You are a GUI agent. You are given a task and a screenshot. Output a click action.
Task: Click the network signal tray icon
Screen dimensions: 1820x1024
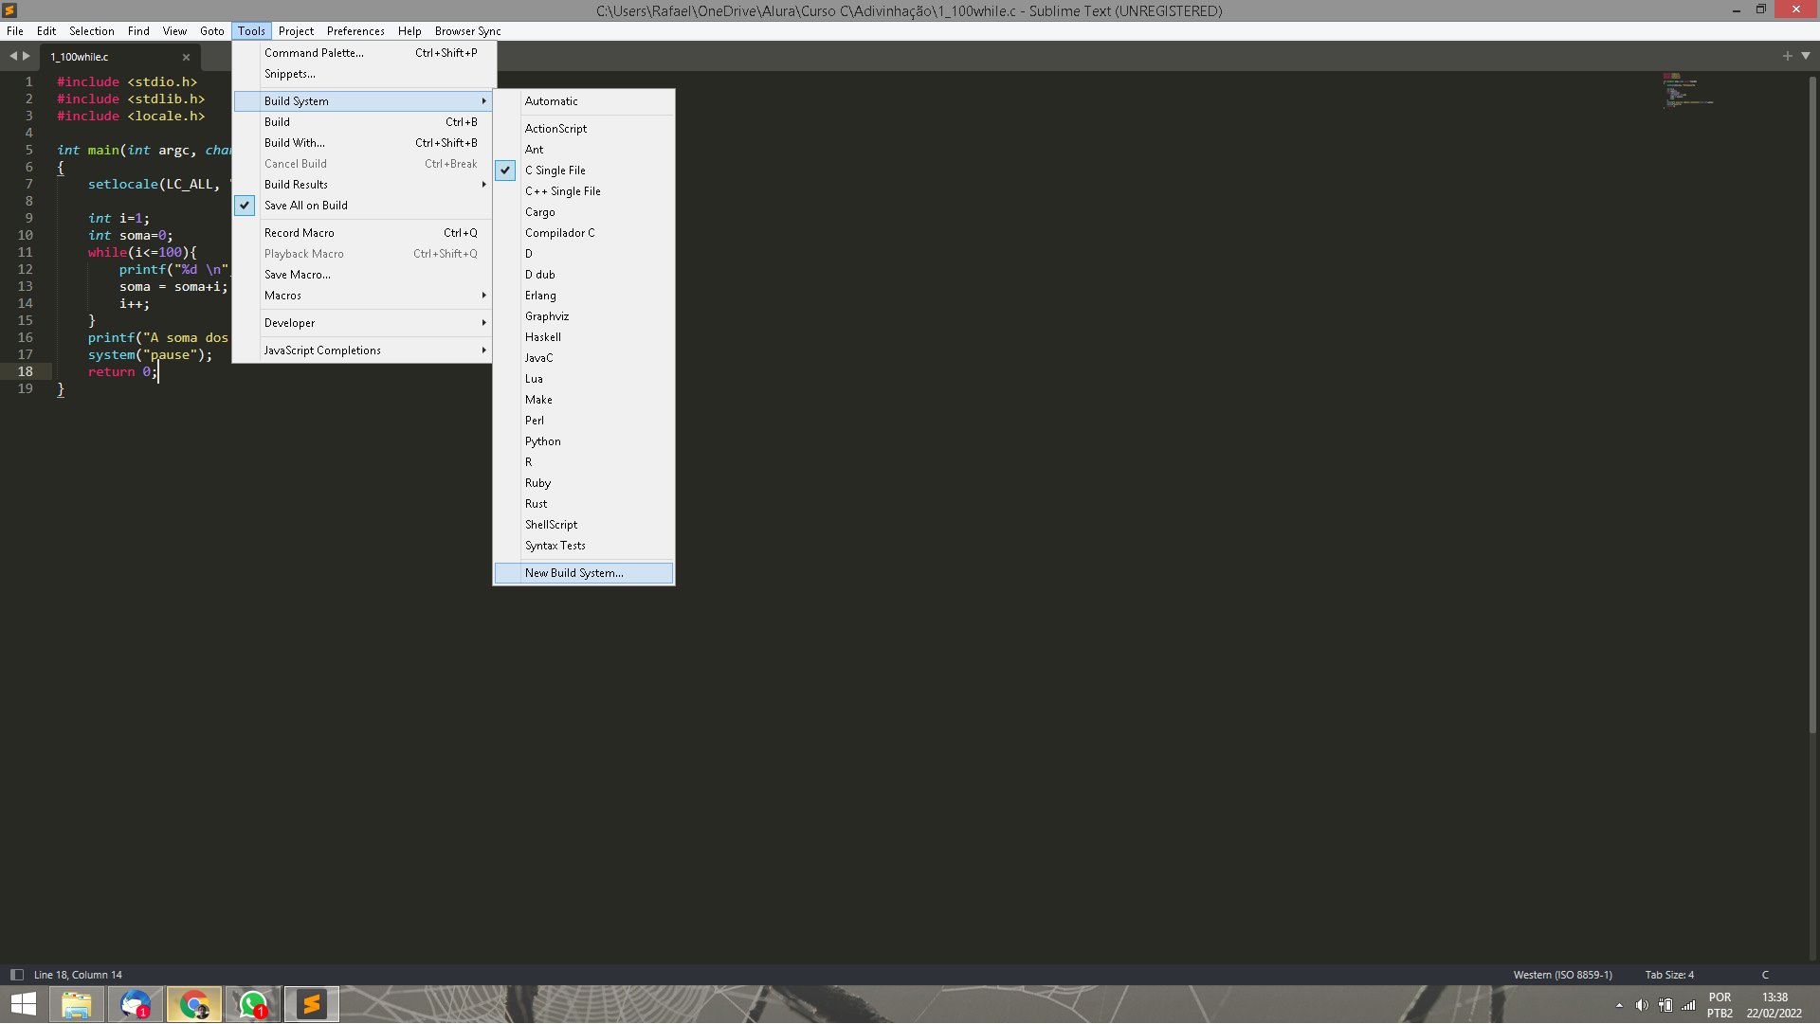coord(1688,1006)
